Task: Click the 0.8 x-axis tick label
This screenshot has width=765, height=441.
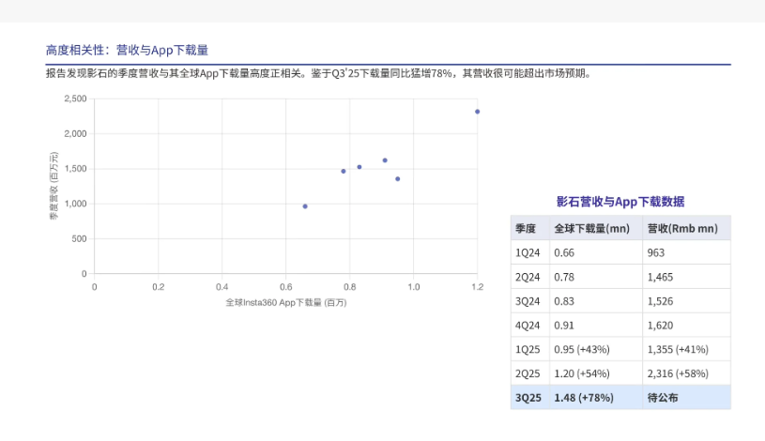Action: (x=350, y=287)
